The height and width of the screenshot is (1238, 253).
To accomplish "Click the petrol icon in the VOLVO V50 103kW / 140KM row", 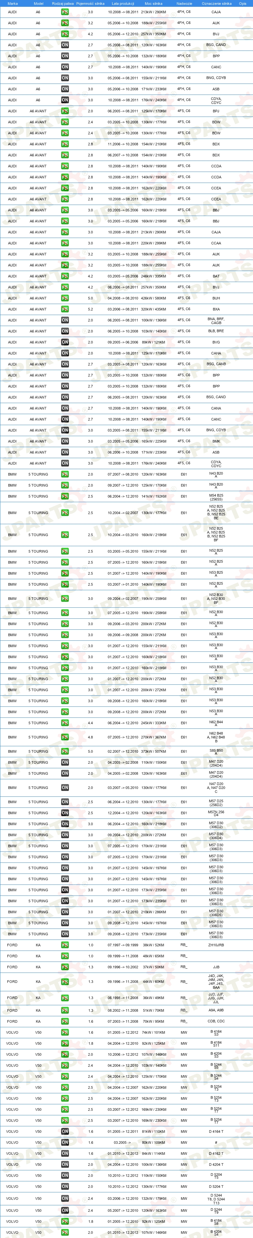I will pyautogui.click(x=65, y=1065).
